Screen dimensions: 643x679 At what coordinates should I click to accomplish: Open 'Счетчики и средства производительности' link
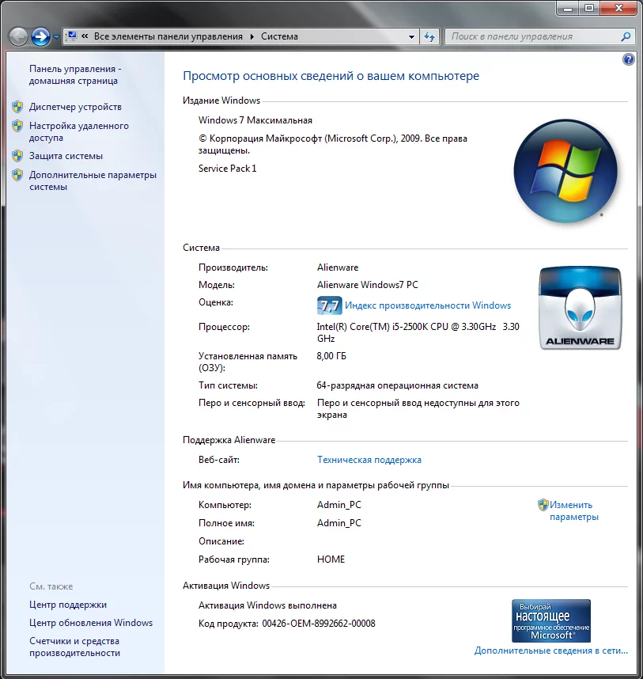(x=75, y=647)
